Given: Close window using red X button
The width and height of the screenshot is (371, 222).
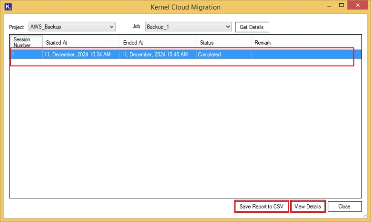Looking at the screenshot, I should (358, 5).
